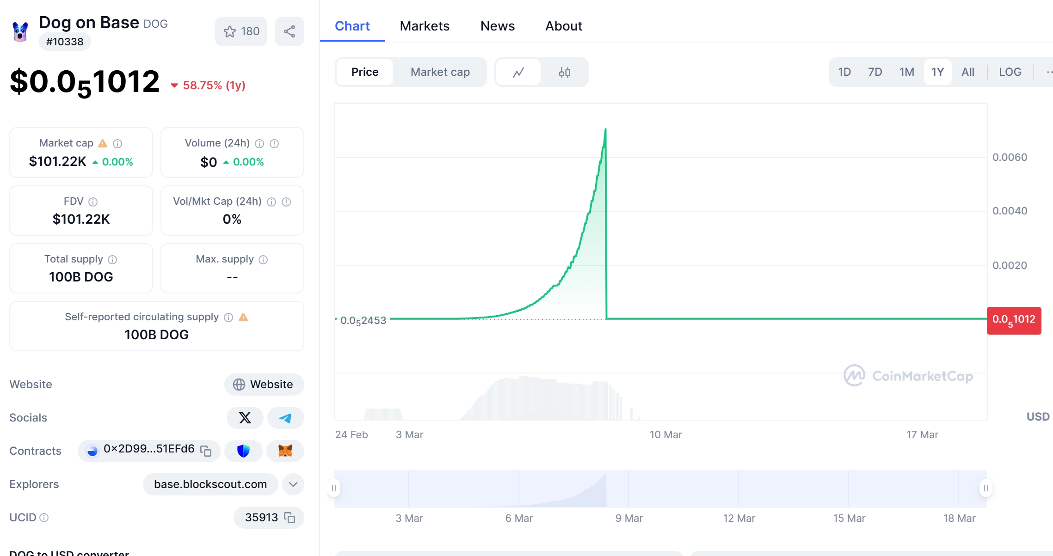Click Vol/Mkt Cap (24h) exclamation icon
The image size is (1053, 556).
(x=286, y=202)
